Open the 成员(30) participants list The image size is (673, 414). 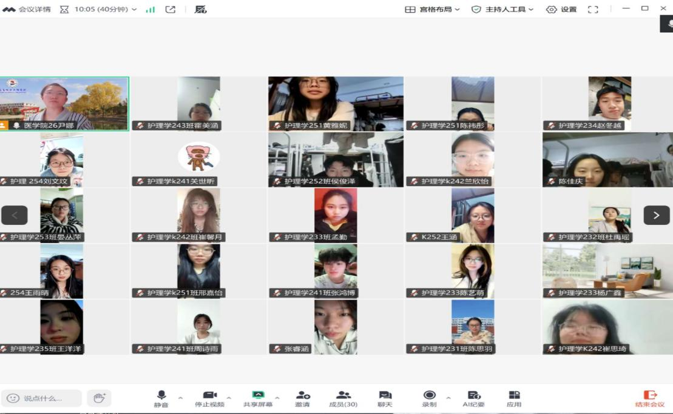pyautogui.click(x=343, y=398)
